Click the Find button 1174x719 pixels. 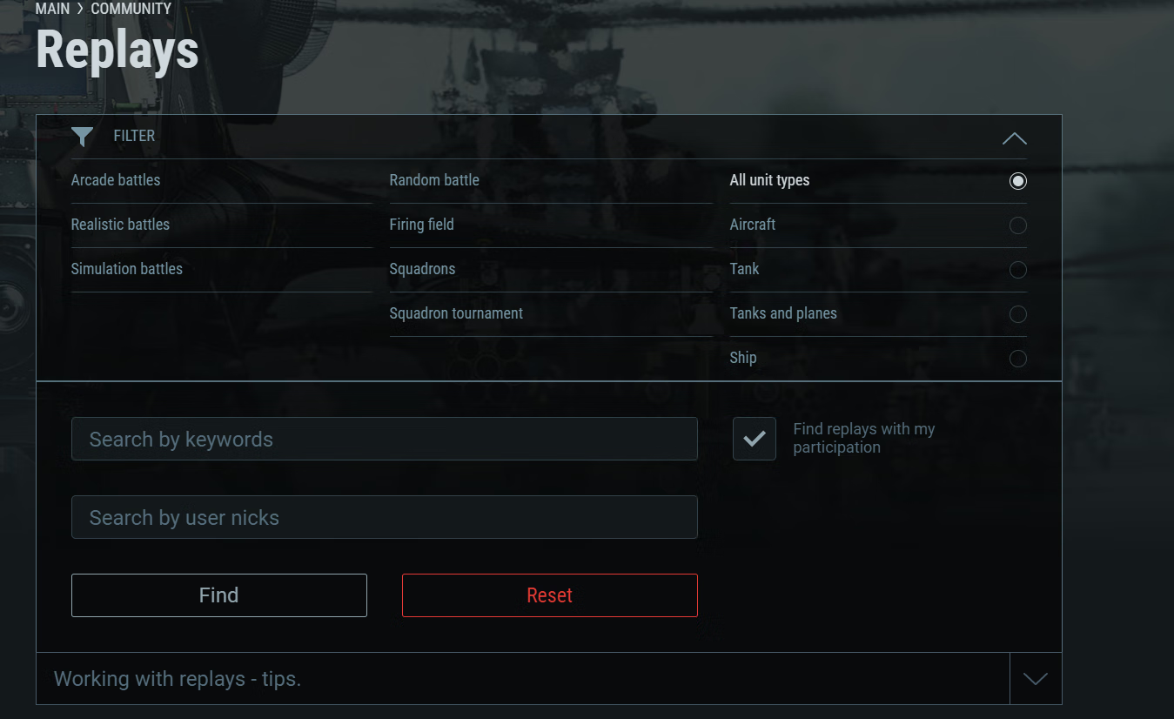pos(219,595)
